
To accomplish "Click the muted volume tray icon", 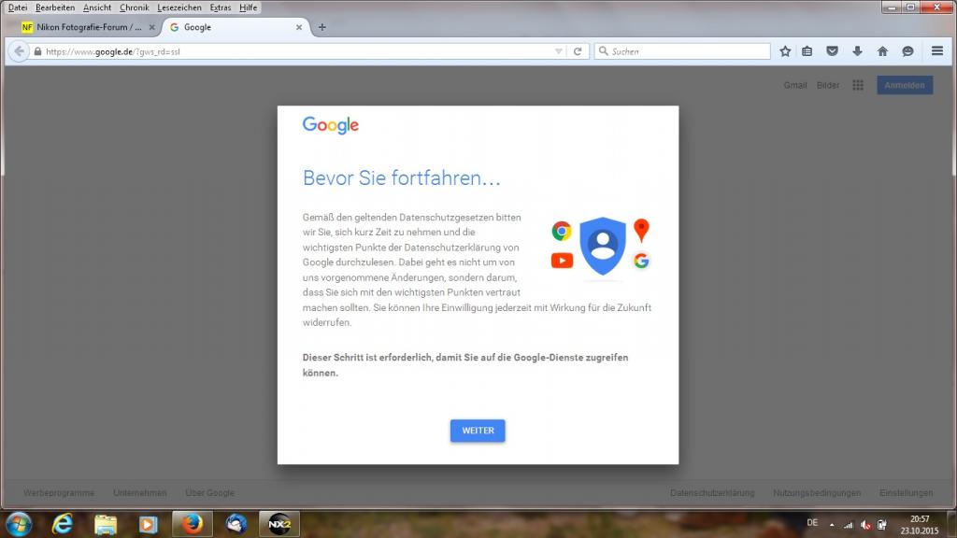I will click(865, 525).
